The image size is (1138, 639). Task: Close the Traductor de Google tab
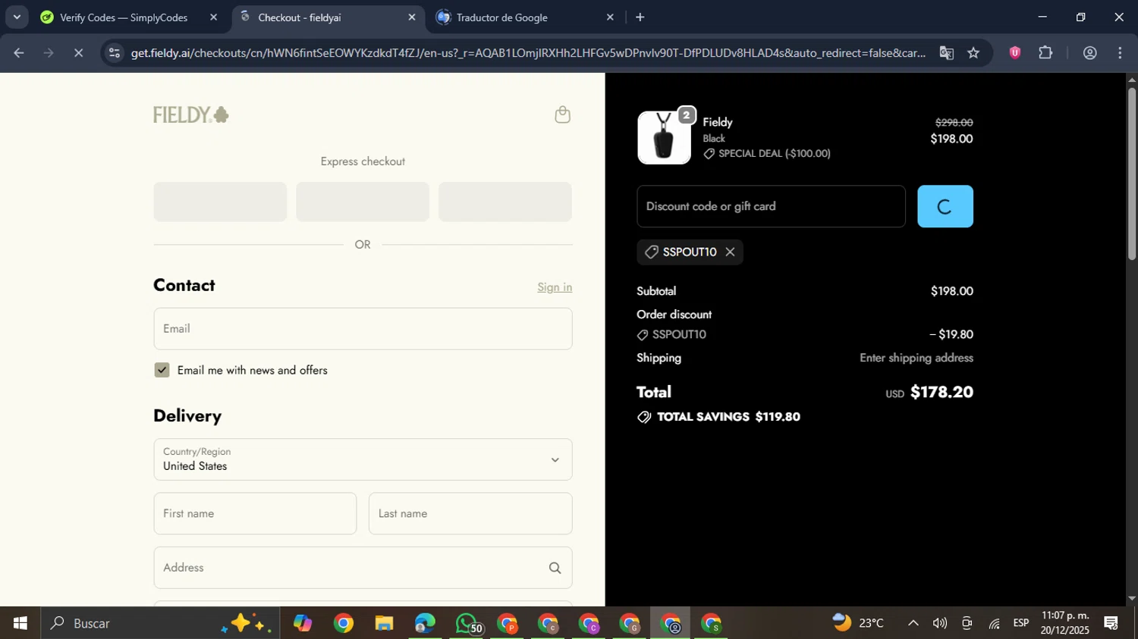[610, 17]
